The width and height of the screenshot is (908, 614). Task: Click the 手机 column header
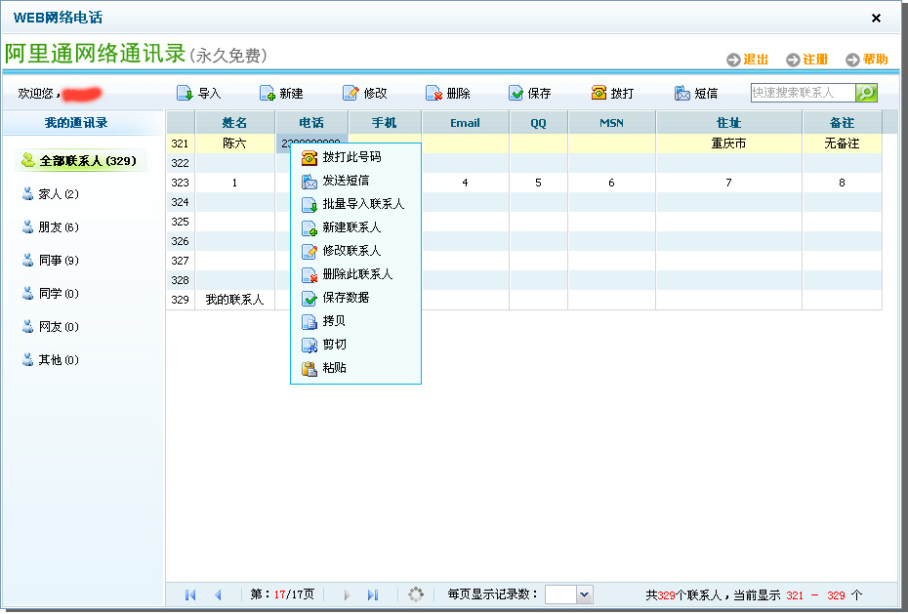[x=385, y=123]
